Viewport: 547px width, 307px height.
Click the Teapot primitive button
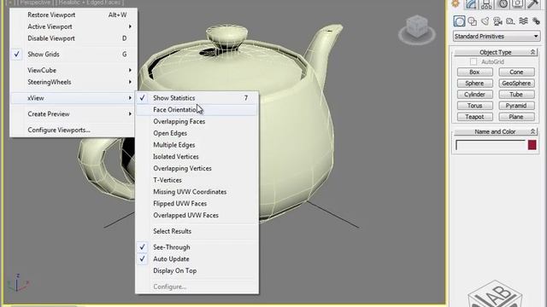pyautogui.click(x=475, y=117)
